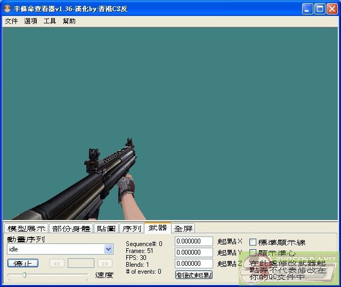Enable the 顯示準心 checkbox

point(253,253)
